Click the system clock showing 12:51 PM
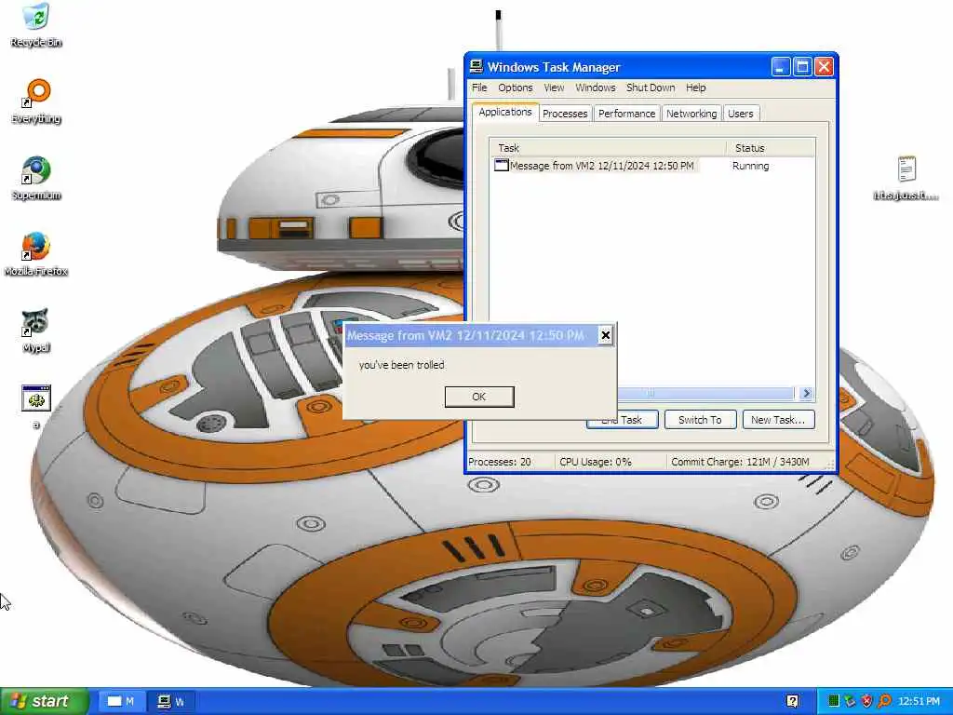This screenshot has height=715, width=953. coord(919,701)
